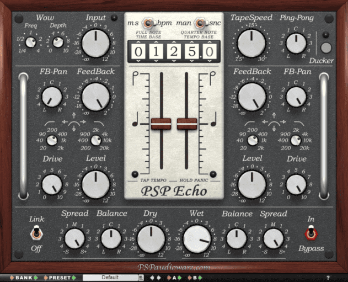Click the right channel filter left arrow
Screen dimensions: 348x282
click(265, 121)
